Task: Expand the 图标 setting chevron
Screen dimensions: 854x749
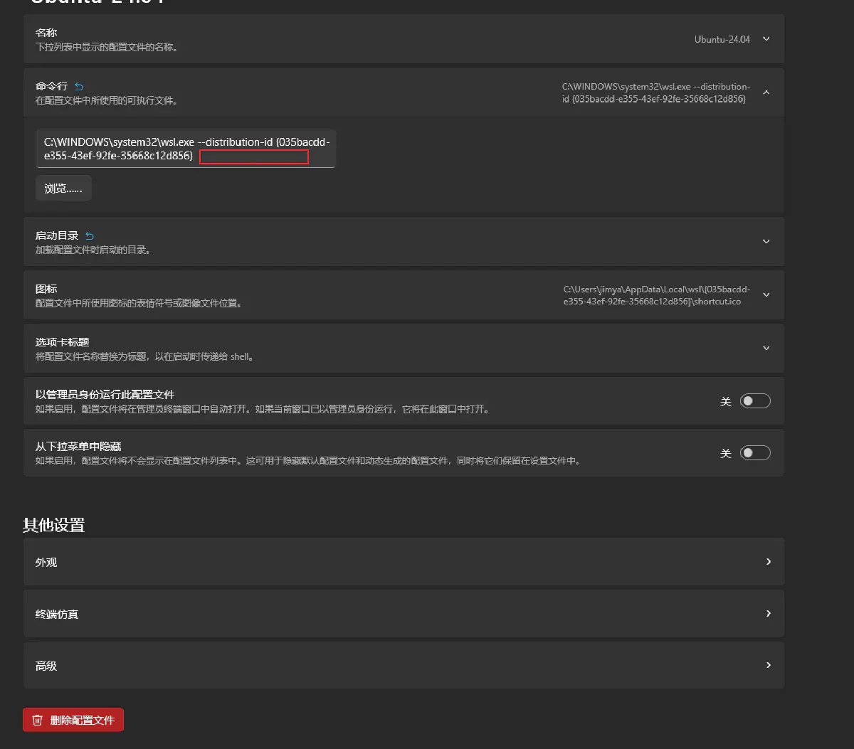Action: click(766, 294)
